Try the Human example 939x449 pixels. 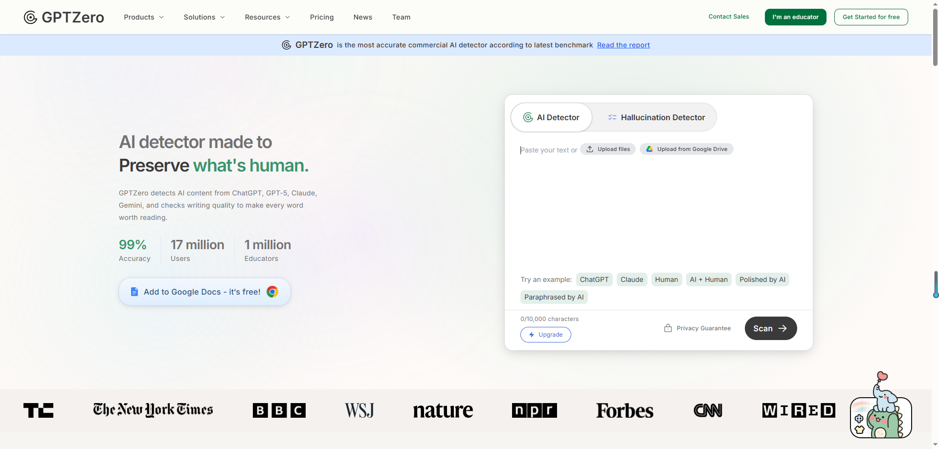click(x=667, y=279)
